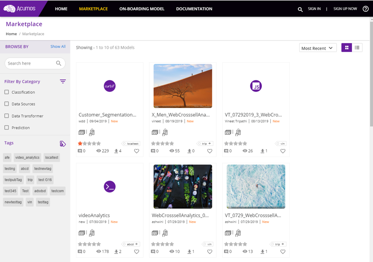Viewport: 373px width, 262px height.
Task: Tick the Prediction category checkbox
Action: click(7, 128)
